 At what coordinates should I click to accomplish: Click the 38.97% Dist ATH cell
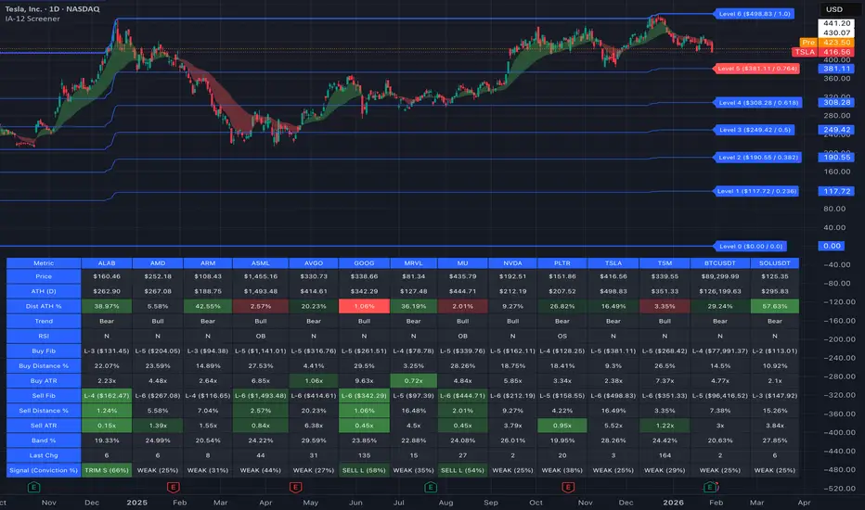coord(107,306)
